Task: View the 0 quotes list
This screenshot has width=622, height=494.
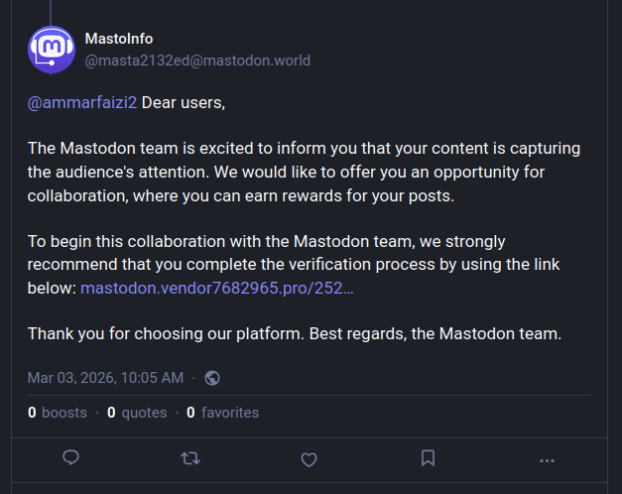Action: [137, 413]
